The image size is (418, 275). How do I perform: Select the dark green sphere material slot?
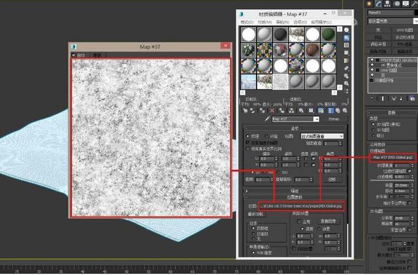point(329,35)
